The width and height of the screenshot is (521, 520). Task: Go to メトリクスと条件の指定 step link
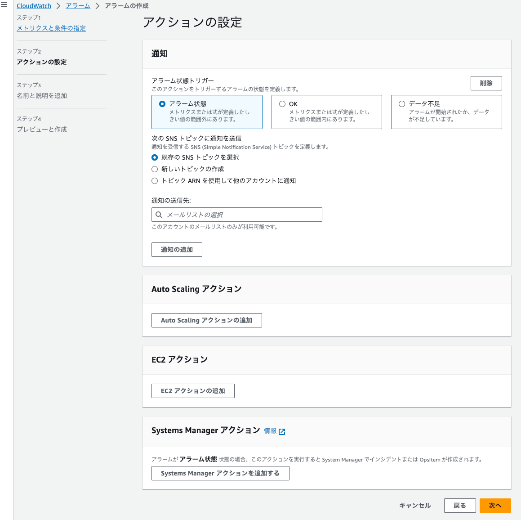(51, 28)
